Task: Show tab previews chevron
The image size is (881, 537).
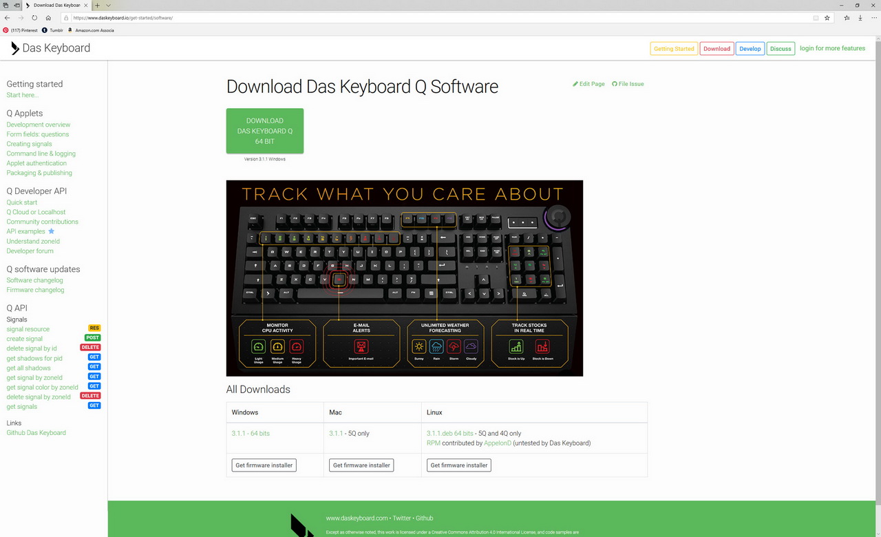Action: pos(108,5)
